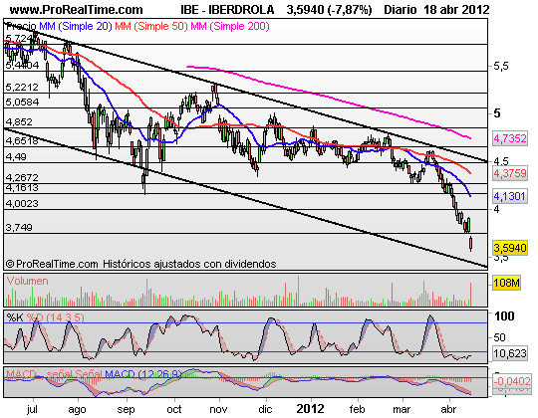Click the abr month label on time axis

tap(448, 409)
